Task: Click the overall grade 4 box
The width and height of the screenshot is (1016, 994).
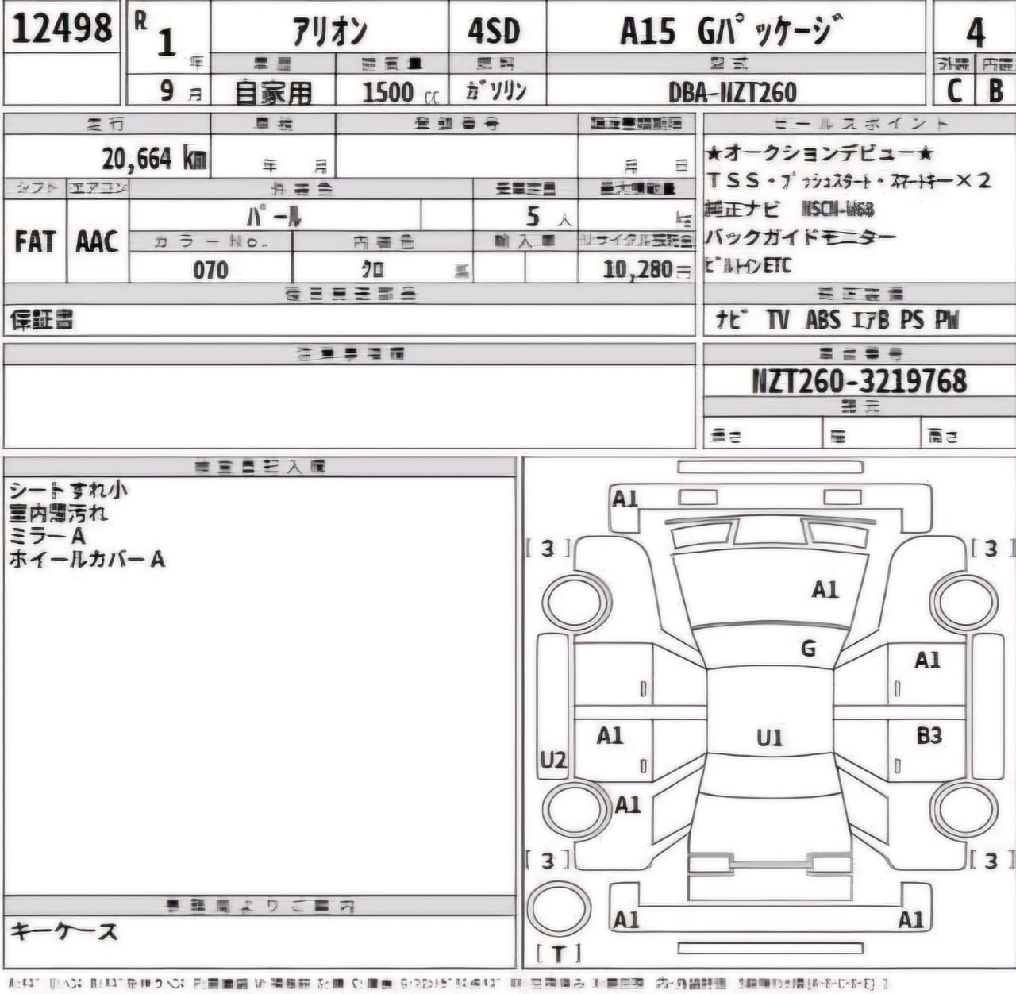Action: [975, 32]
